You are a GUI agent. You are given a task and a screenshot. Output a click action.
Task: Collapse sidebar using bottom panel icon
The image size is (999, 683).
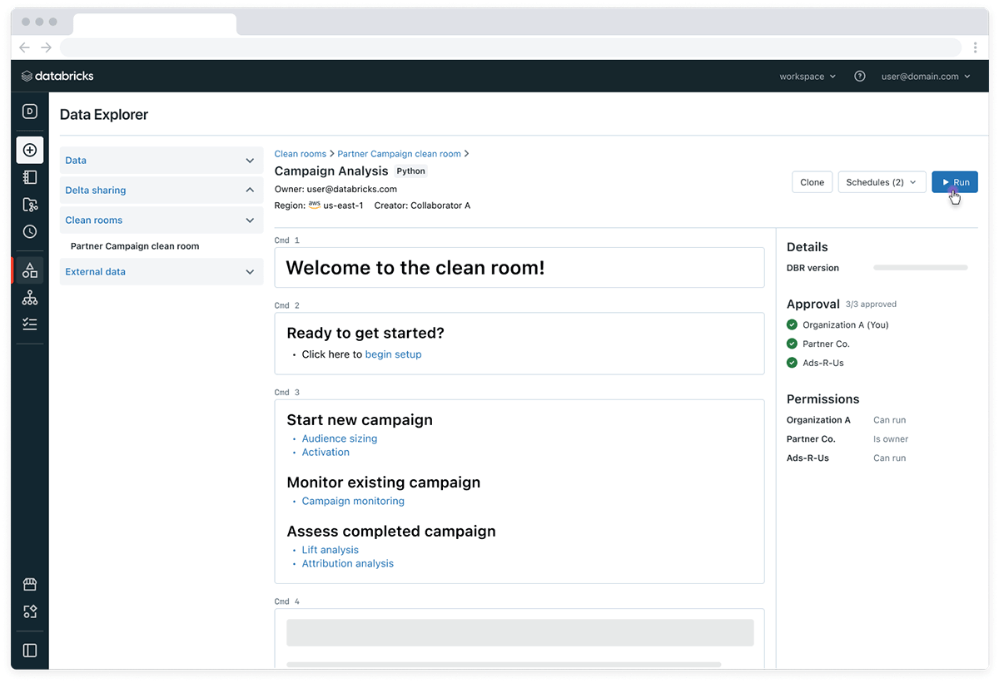[x=30, y=651]
